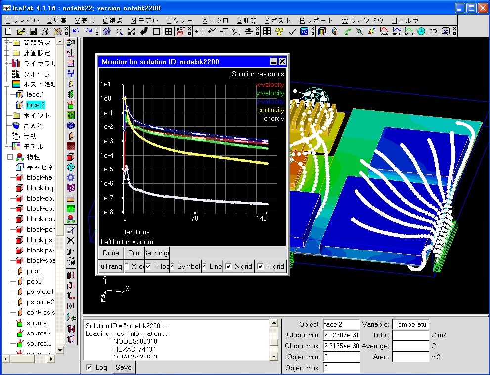Expand the 物性 tree node
Image resolution: width=490 pixels, height=375 pixels.
pyautogui.click(x=10, y=157)
